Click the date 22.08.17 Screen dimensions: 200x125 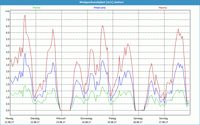35,122
